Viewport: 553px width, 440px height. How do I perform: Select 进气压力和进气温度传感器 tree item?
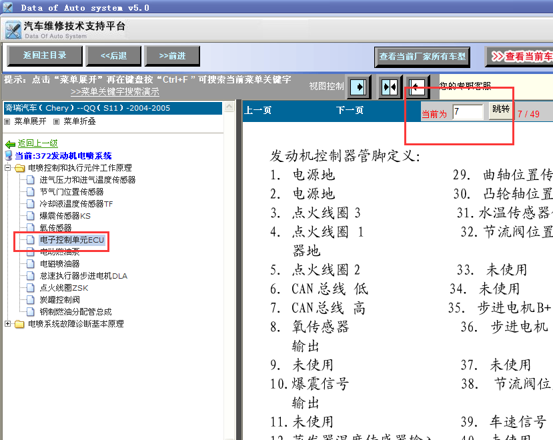pos(87,180)
